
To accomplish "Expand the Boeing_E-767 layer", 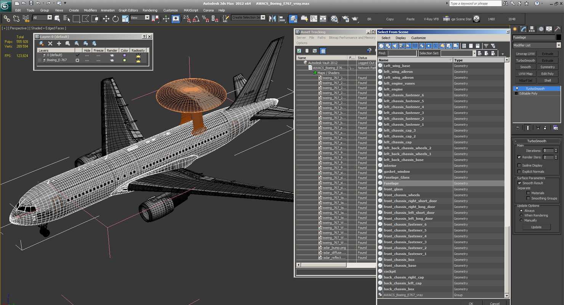I will tap(39, 60).
